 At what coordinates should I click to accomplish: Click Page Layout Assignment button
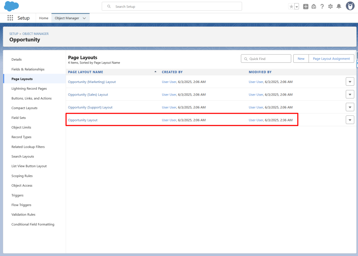[331, 59]
